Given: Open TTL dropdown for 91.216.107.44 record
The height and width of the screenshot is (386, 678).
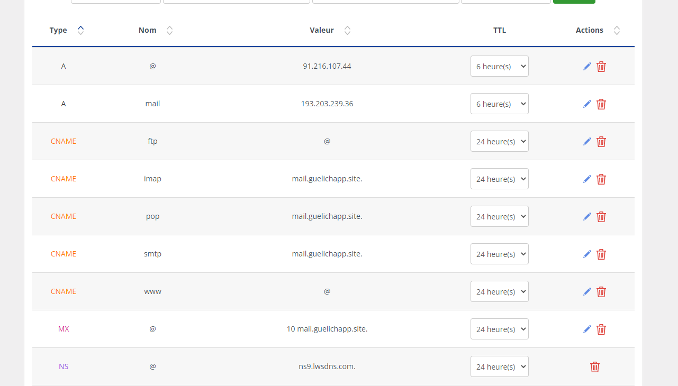Looking at the screenshot, I should tap(499, 67).
